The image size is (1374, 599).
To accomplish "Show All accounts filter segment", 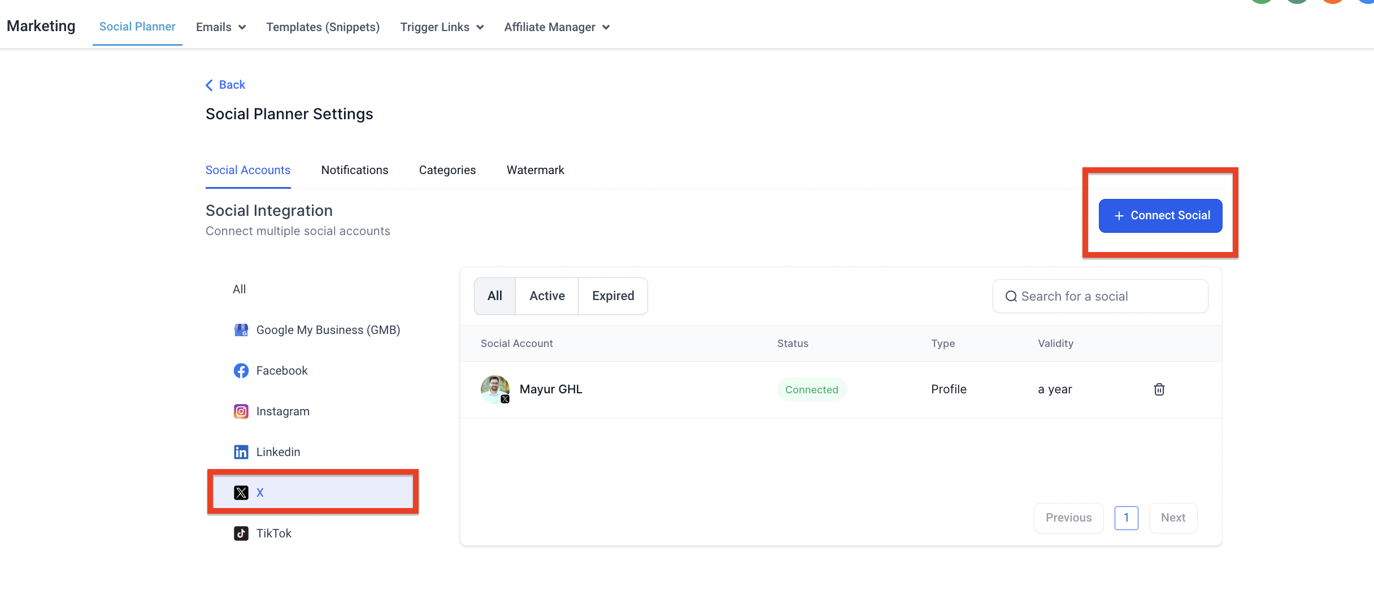I will point(495,296).
